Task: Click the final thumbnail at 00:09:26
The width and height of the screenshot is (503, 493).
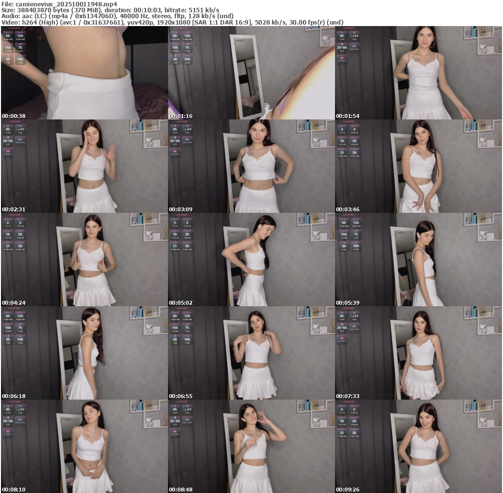Action: (x=418, y=446)
